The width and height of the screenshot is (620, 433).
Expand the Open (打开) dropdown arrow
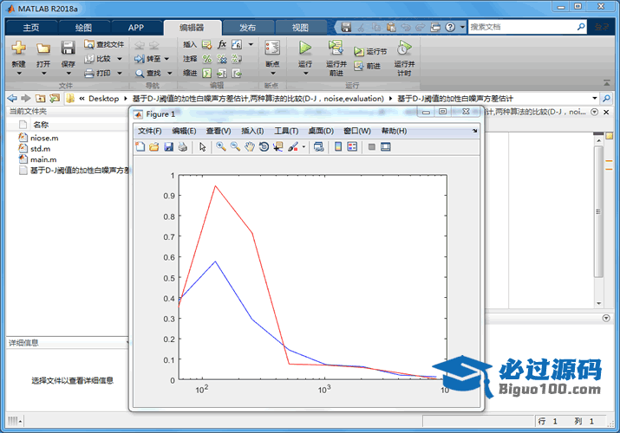(43, 74)
